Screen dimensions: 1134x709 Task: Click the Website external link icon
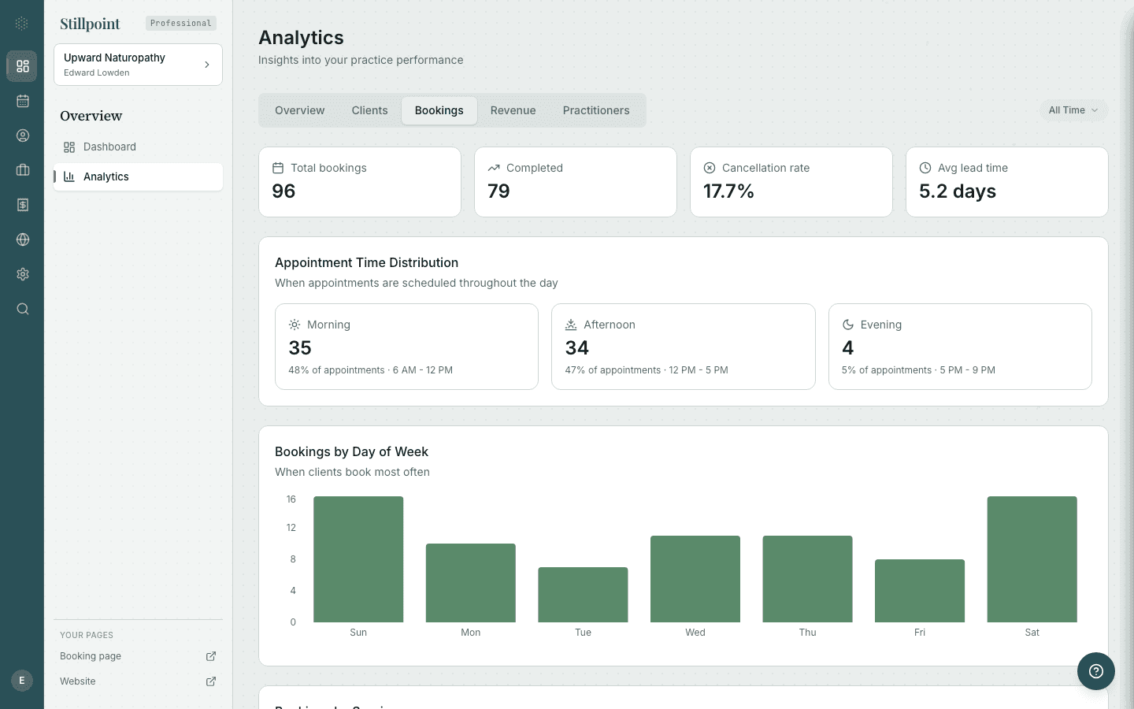pos(211,681)
